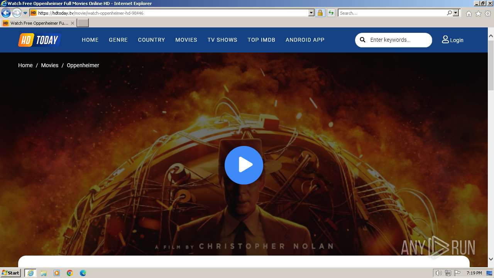This screenshot has width=494, height=278.
Task: Follow the Home breadcrumb link
Action: click(x=25, y=65)
